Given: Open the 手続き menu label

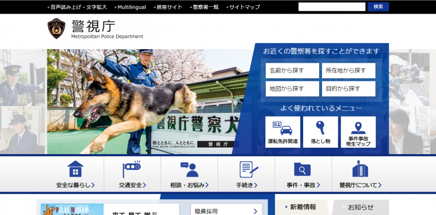Looking at the screenshot, I should click(244, 185).
